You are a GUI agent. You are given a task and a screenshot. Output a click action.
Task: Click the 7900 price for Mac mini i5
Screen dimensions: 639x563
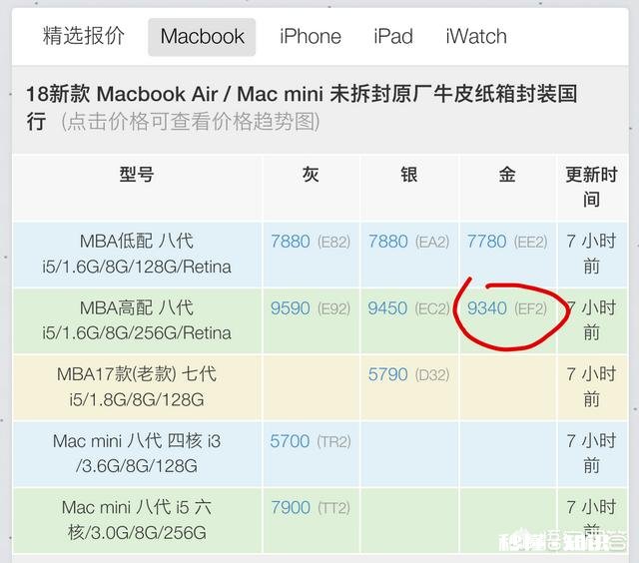click(291, 508)
